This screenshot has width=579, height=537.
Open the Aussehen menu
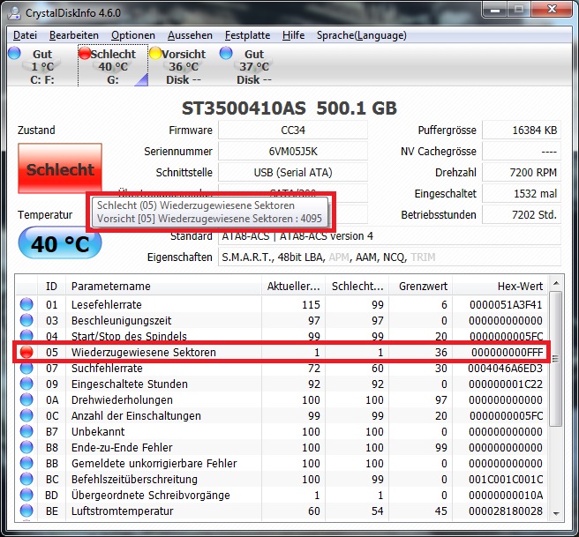190,35
